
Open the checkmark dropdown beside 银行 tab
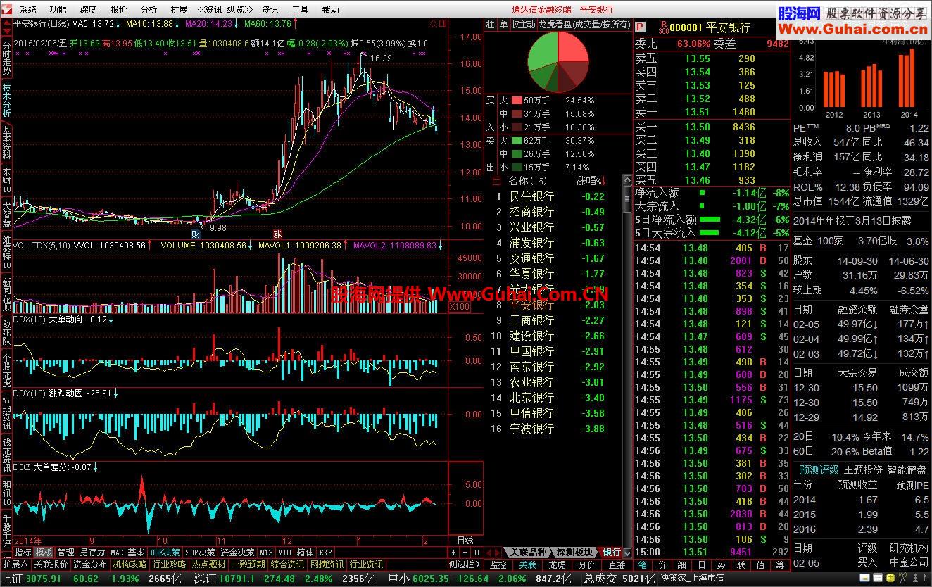627,553
